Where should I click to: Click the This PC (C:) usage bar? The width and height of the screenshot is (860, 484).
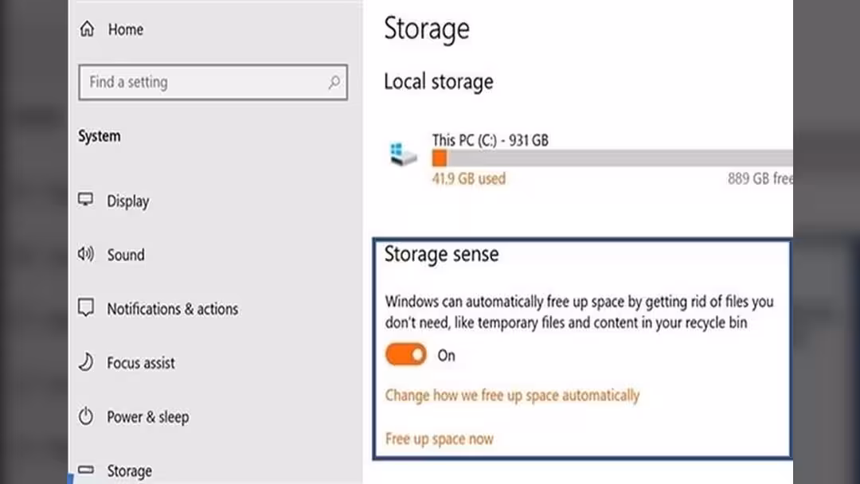(612, 158)
